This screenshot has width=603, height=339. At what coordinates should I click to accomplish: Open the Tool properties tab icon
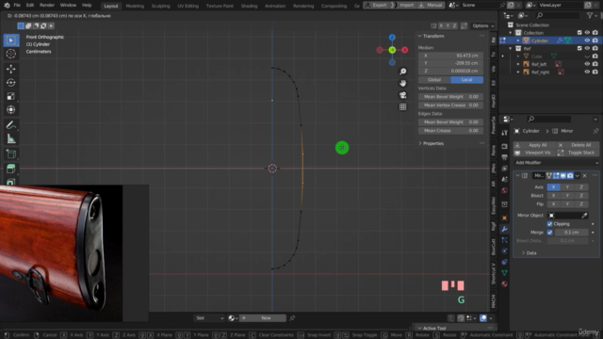point(504,133)
